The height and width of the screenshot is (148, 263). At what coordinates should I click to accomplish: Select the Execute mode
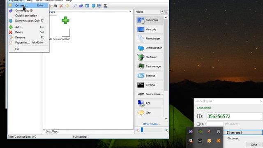point(150,76)
